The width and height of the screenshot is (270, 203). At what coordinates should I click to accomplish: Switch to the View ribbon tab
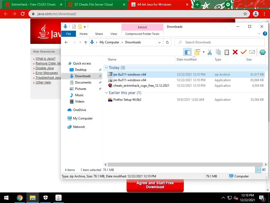tap(114, 34)
